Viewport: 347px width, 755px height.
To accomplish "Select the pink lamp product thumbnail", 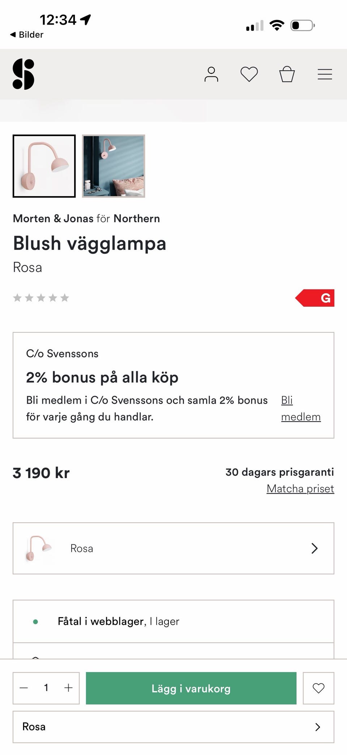I will (44, 166).
